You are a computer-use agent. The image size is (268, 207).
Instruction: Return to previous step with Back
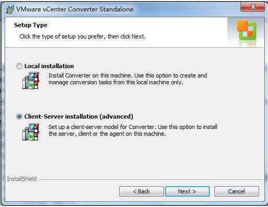click(x=141, y=191)
